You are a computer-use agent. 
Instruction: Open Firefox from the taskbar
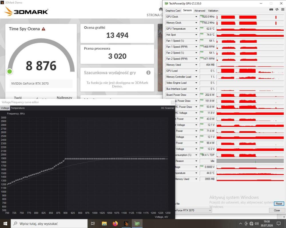[x=115, y=223]
